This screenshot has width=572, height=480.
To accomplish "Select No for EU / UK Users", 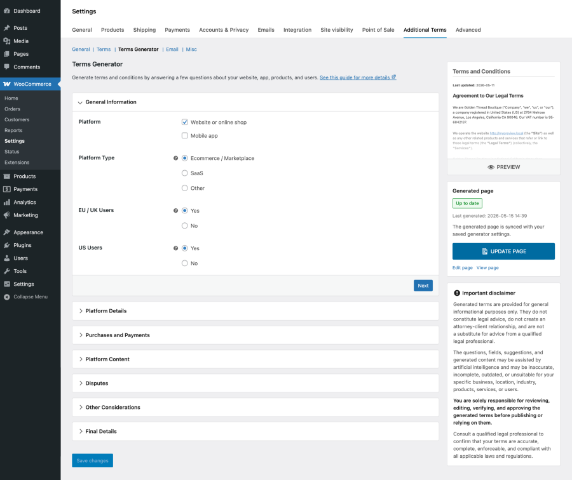I will [184, 226].
